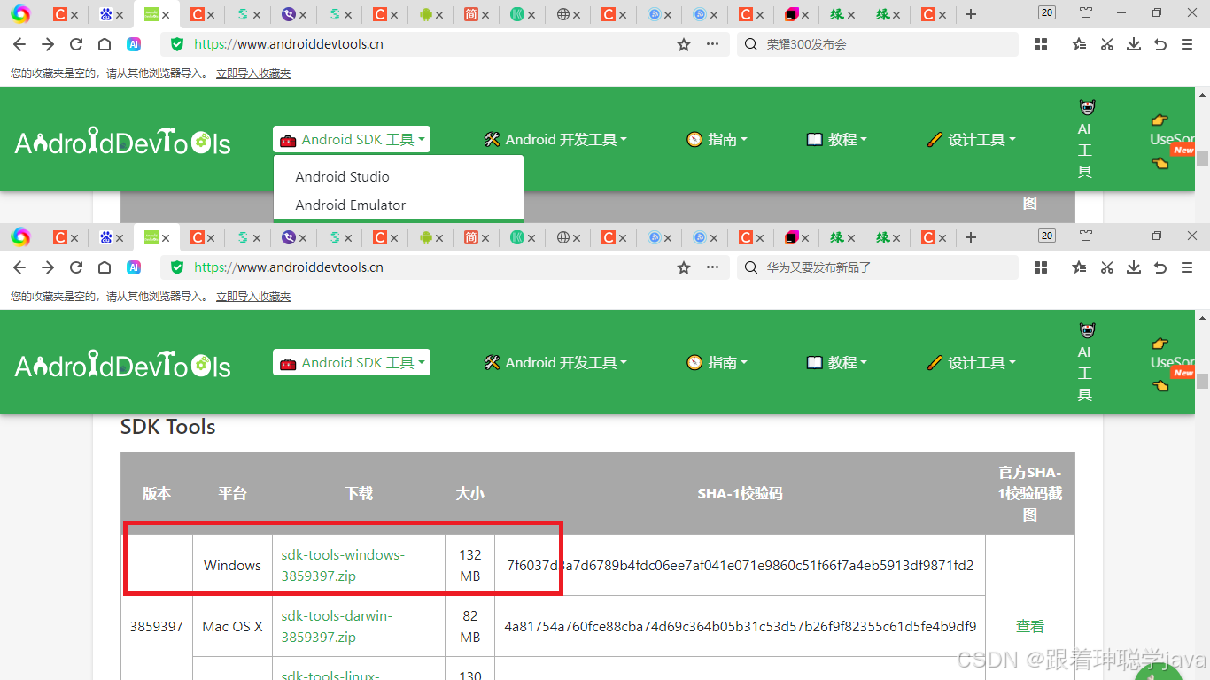
Task: Click the tab counter 20 badge in upper browser
Action: click(1047, 12)
